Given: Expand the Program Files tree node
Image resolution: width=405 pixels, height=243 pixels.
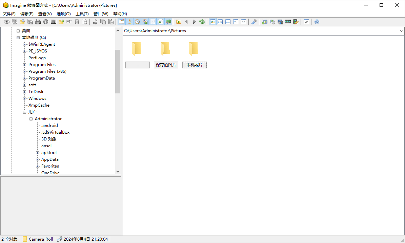Looking at the screenshot, I should click(24, 65).
